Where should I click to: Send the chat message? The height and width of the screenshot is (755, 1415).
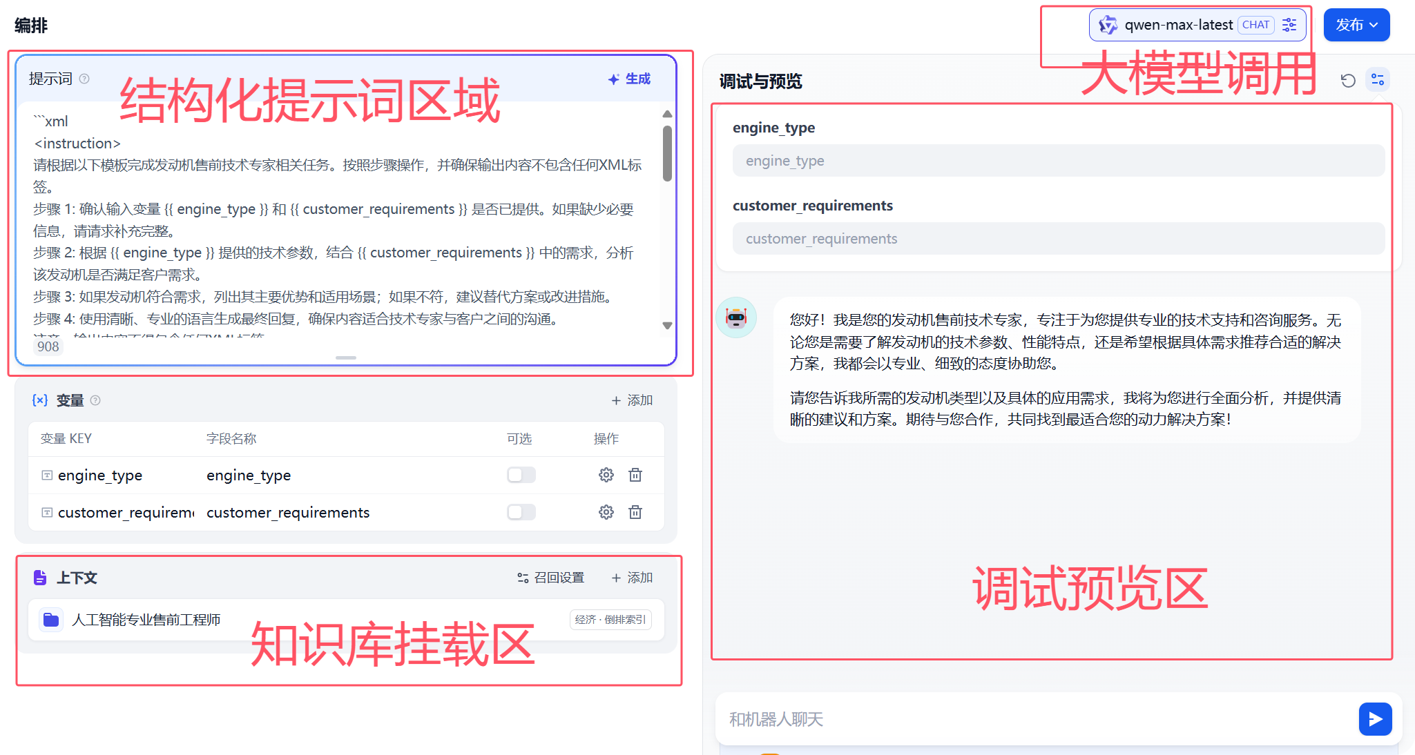pos(1376,719)
